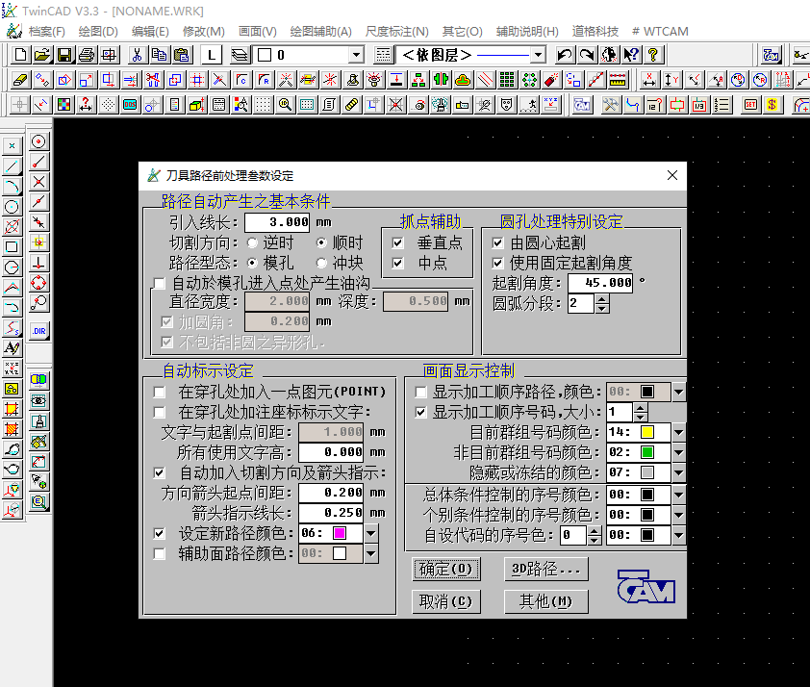810x687 pixels.
Task: Open the 画面(V) menu
Action: point(255,31)
